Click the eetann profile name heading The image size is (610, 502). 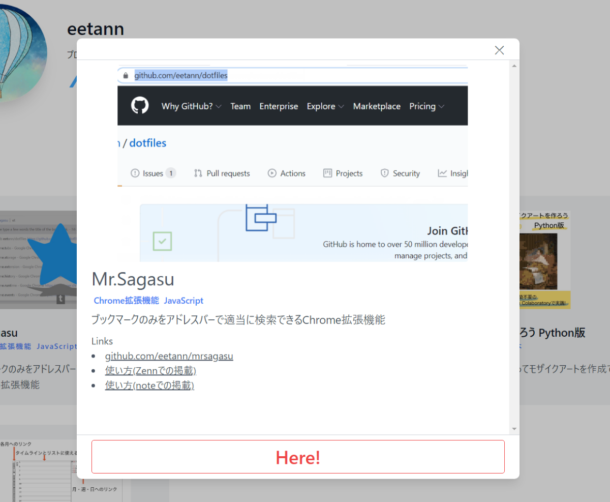pyautogui.click(x=96, y=28)
